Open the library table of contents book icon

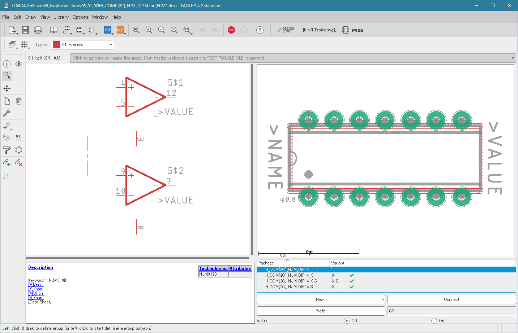53,30
